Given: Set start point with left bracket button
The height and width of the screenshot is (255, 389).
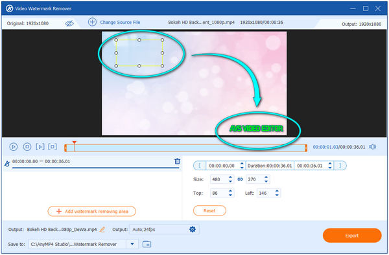Looking at the screenshot, I should tap(200, 166).
